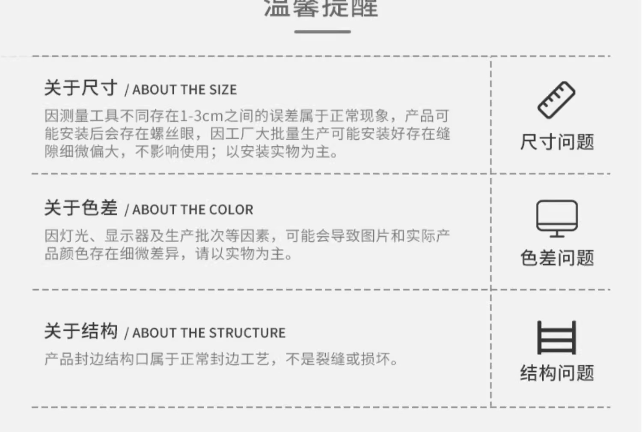642x432 pixels.
Task: Click the 关于色差 heading
Action: (80, 208)
